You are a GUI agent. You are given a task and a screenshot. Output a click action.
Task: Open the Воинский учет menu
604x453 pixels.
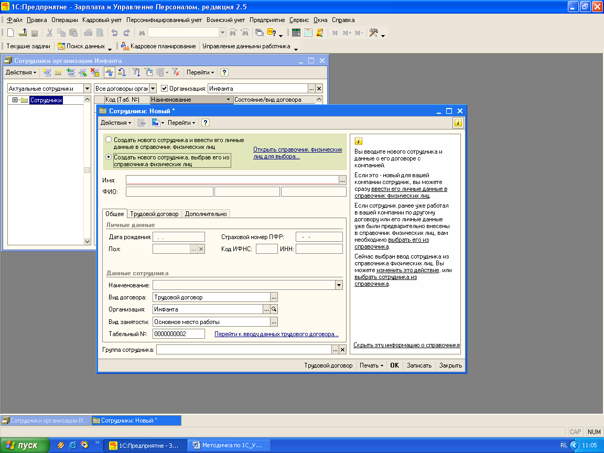pyautogui.click(x=225, y=20)
